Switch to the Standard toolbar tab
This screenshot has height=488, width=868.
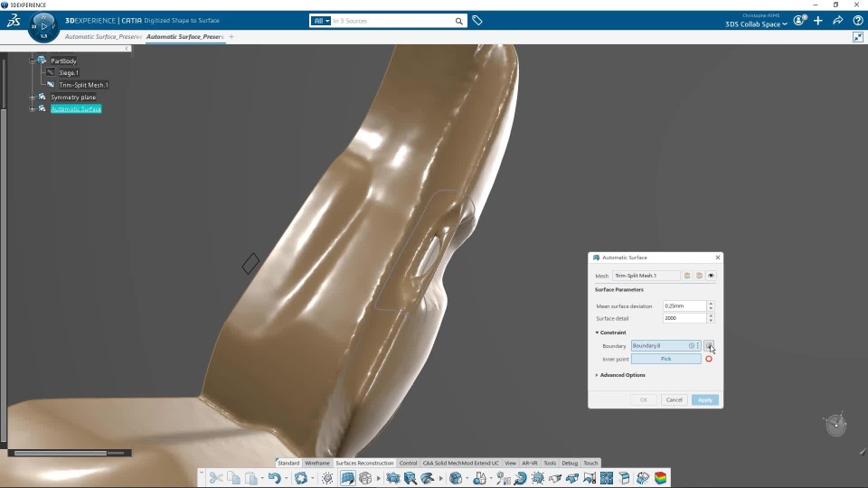point(288,463)
